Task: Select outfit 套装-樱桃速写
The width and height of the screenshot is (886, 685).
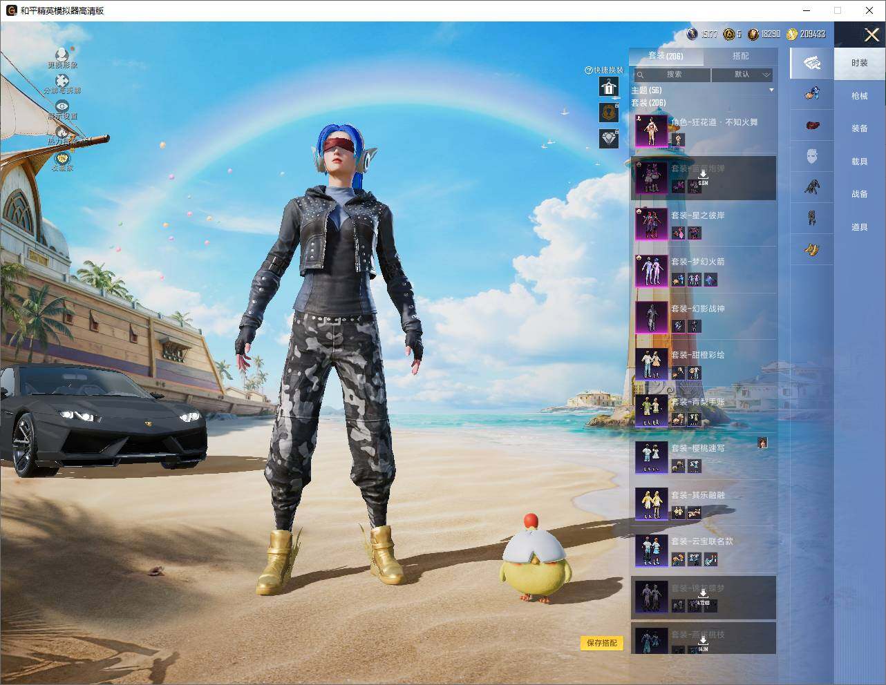Action: (704, 457)
